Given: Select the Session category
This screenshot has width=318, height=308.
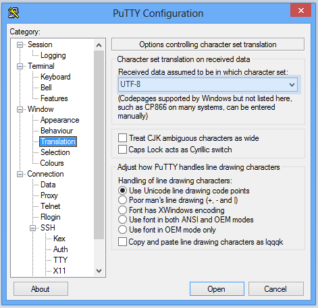Looking at the screenshot, I should 40,44.
